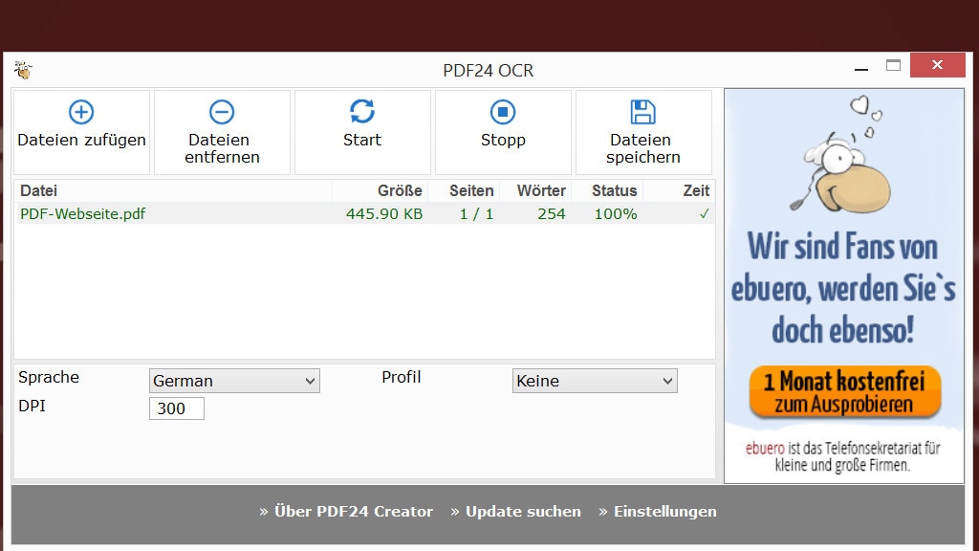Click the Start refresh arrows icon
The height and width of the screenshot is (551, 979).
362,112
